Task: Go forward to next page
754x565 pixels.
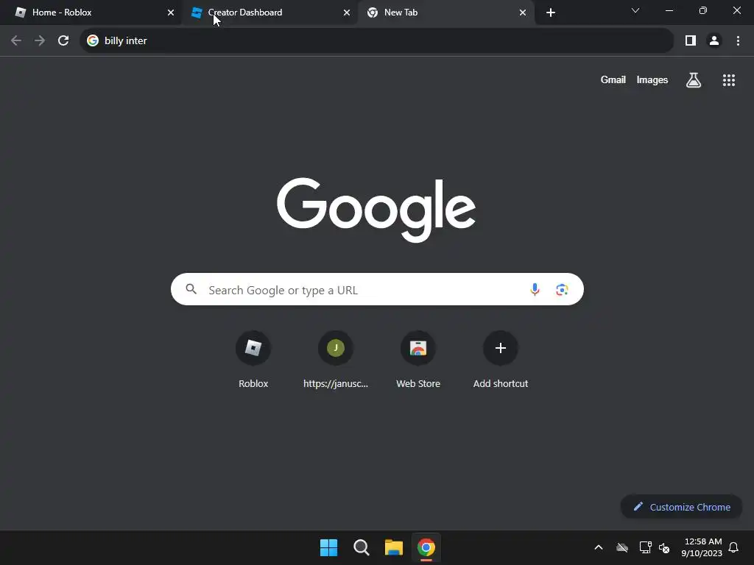Action: pos(40,40)
